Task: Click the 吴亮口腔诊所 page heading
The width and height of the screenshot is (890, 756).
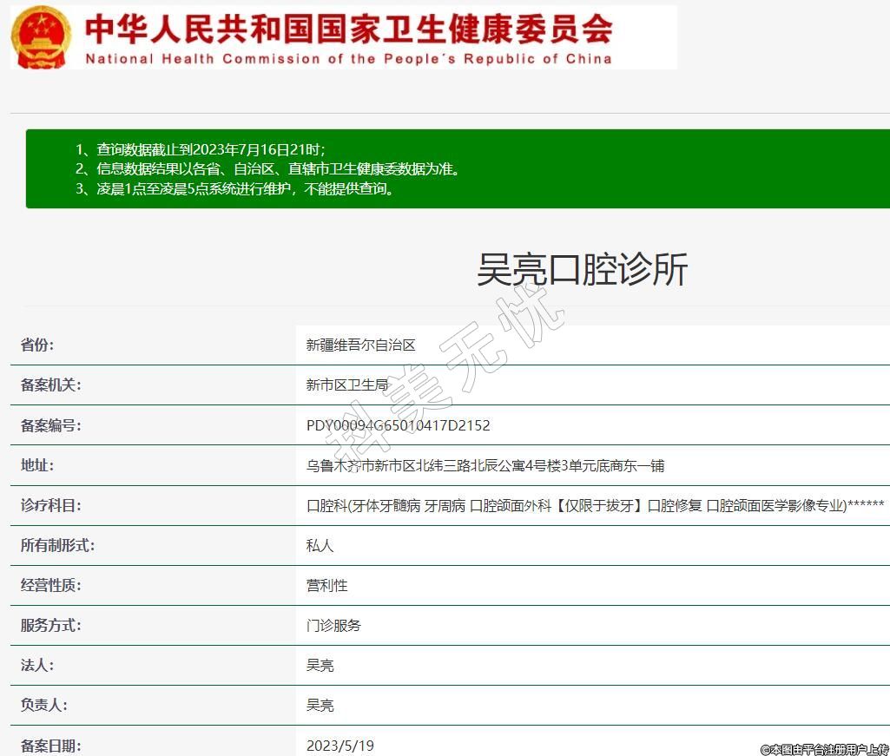Action: pyautogui.click(x=582, y=270)
